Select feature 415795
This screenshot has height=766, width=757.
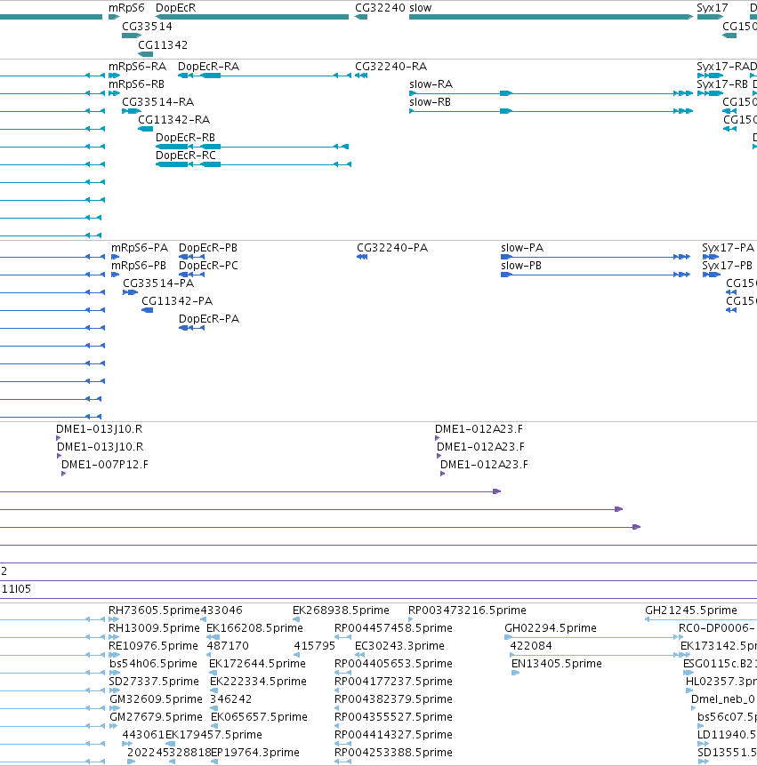[x=314, y=646]
